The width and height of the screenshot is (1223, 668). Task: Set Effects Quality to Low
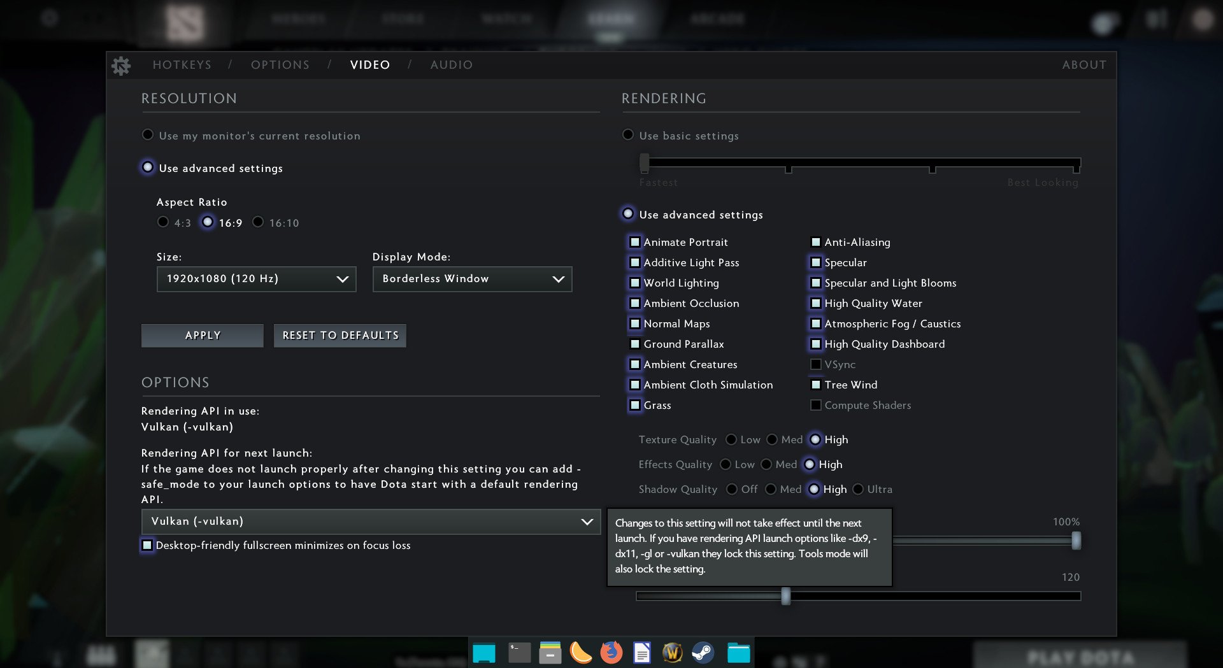pyautogui.click(x=726, y=464)
